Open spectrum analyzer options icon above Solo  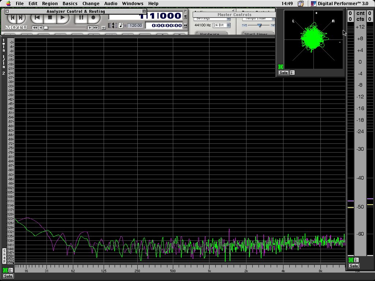tap(11, 270)
